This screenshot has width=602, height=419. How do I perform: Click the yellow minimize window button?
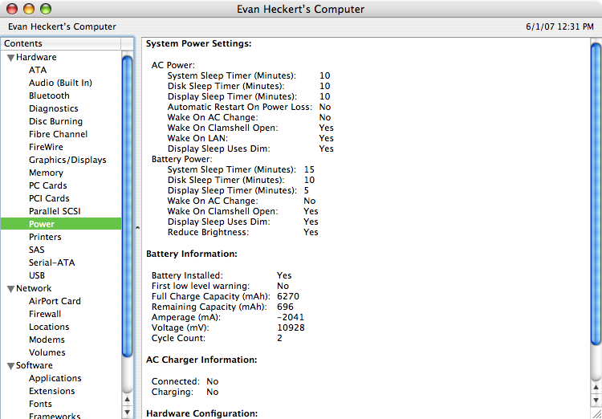point(29,8)
